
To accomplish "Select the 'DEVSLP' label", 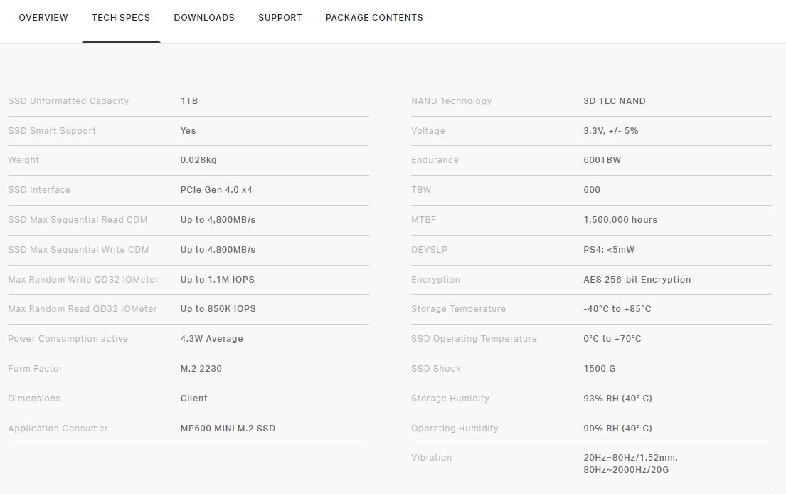I will (x=429, y=250).
